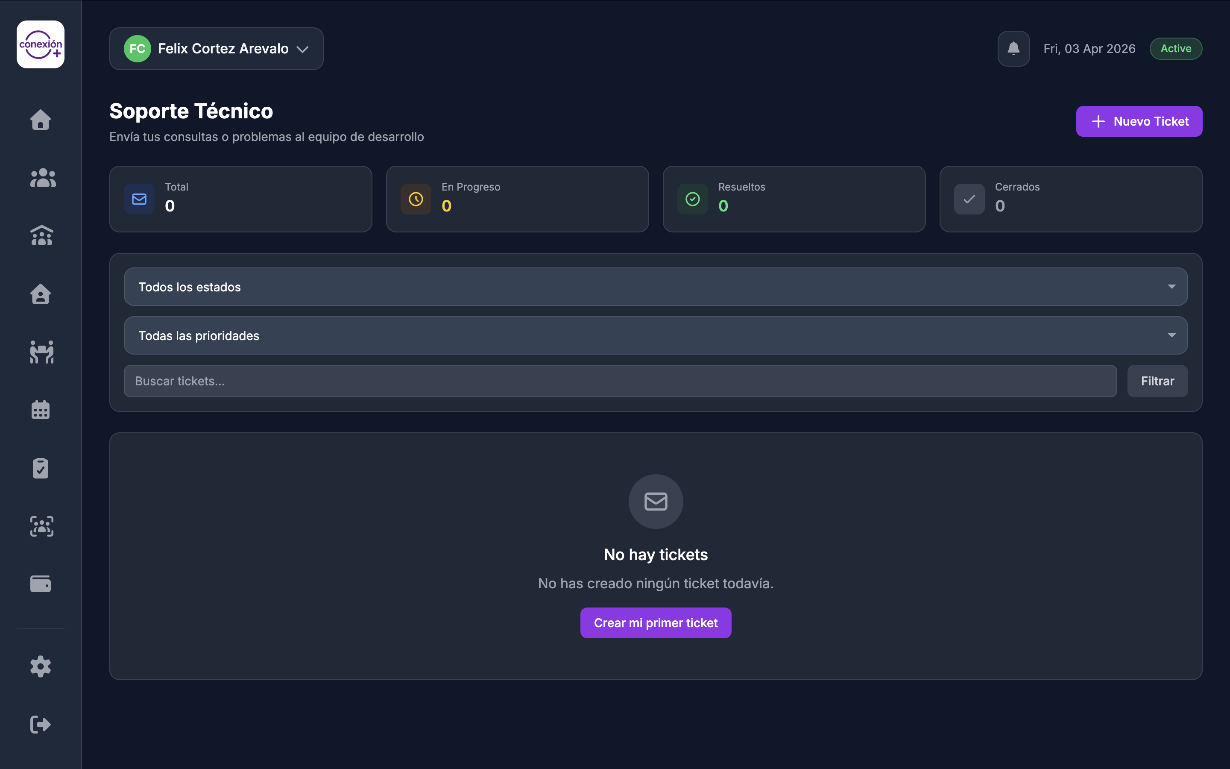Click the home icon in sidebar

click(x=41, y=120)
